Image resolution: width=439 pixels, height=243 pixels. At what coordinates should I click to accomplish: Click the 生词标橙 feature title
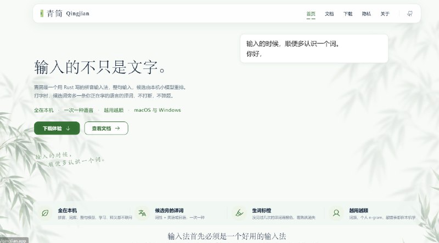tap(262, 210)
